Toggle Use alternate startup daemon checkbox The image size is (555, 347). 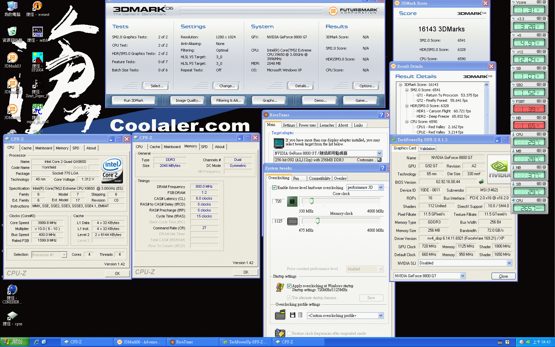point(289,298)
